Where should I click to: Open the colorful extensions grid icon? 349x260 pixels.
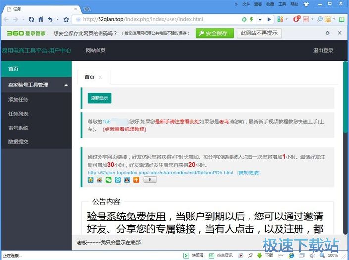pyautogui.click(x=280, y=19)
